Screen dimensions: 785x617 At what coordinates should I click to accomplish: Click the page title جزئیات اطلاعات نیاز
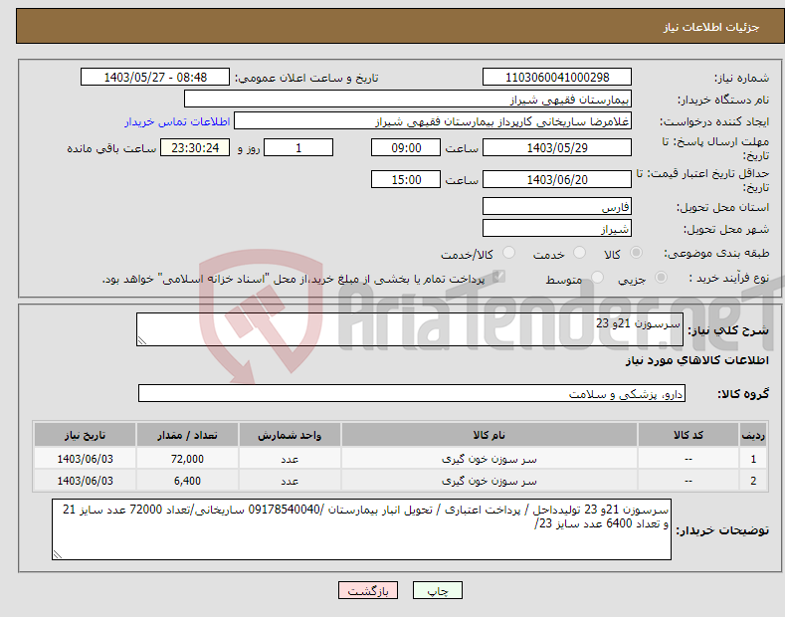(711, 27)
